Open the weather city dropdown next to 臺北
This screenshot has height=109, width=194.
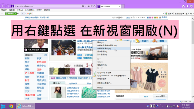[x=131, y=18]
